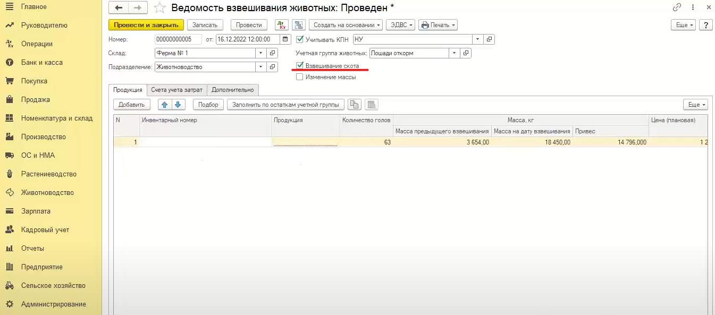Copy link to document icon
This screenshot has height=315, width=715.
[x=677, y=7]
